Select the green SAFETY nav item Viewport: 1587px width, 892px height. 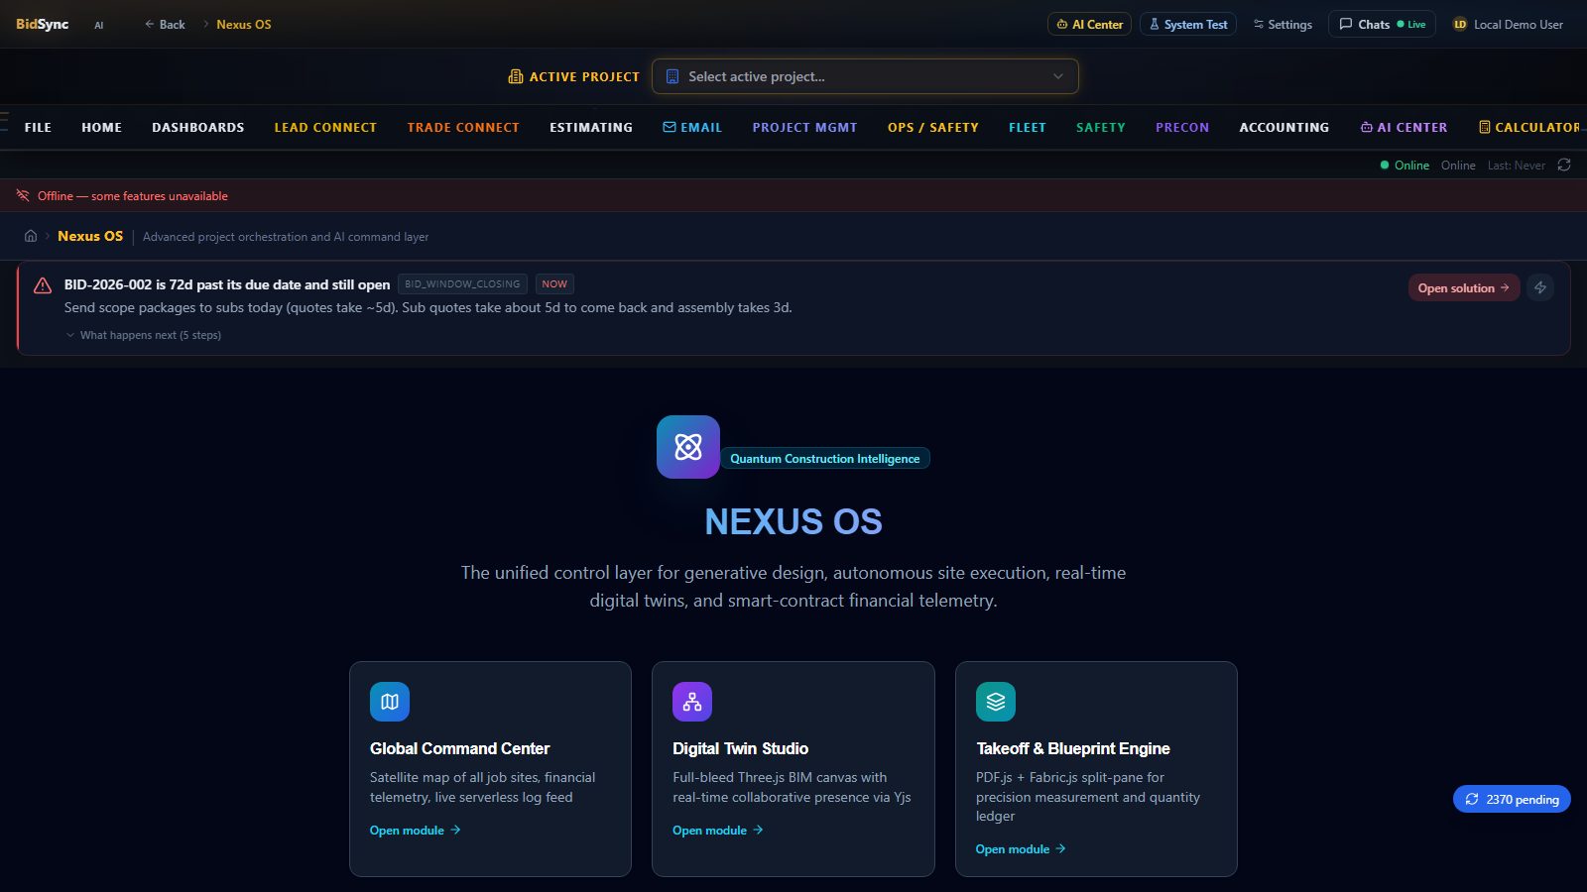[x=1101, y=127]
